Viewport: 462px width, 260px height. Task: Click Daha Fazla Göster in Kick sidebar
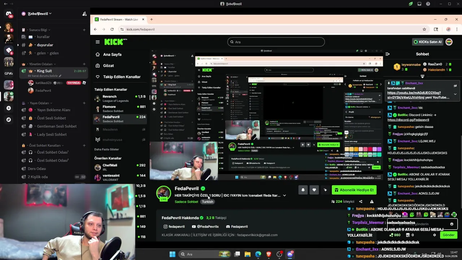[106, 149]
